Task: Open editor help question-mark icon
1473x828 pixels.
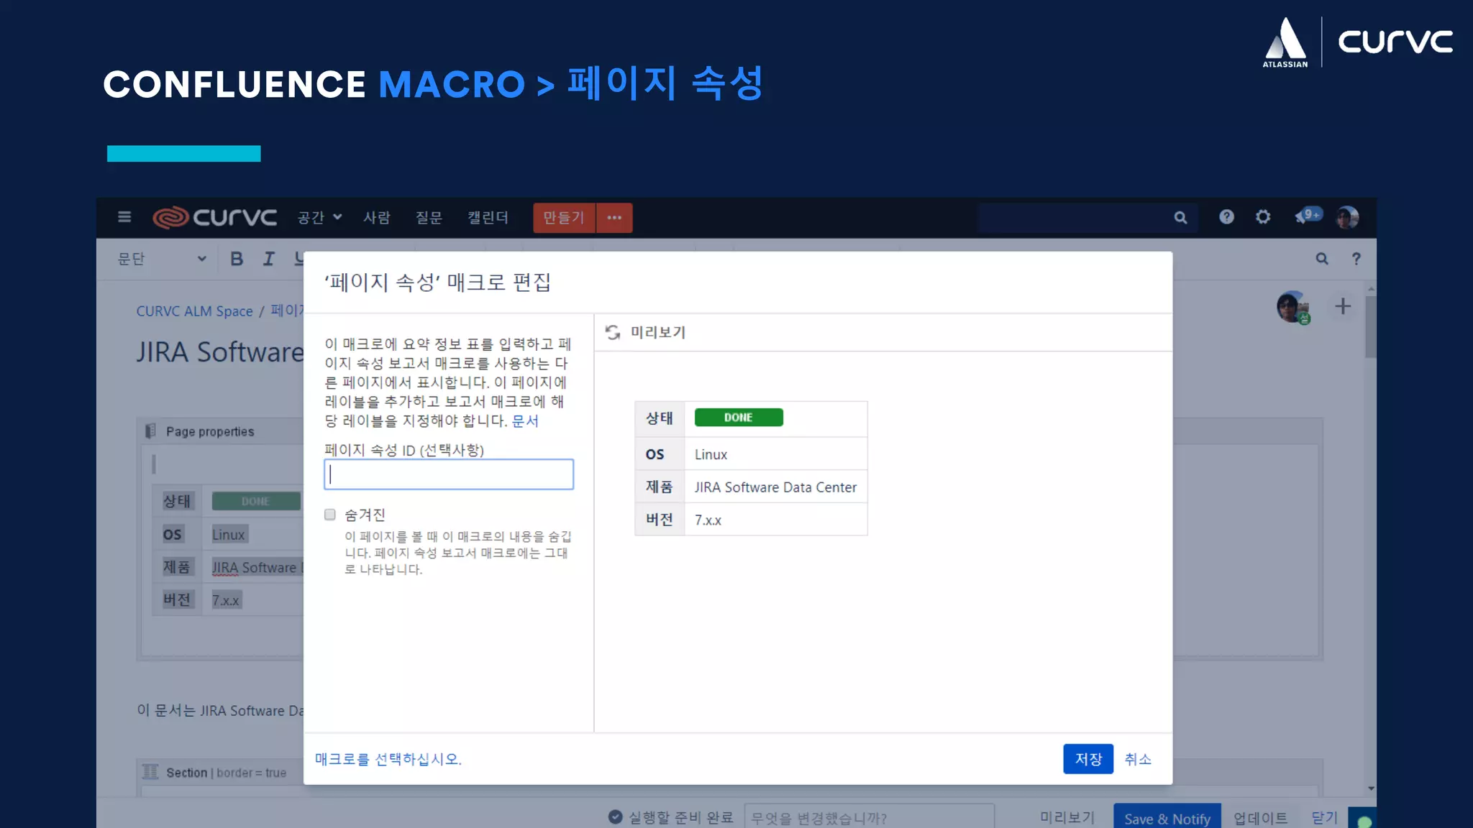Action: coord(1356,259)
